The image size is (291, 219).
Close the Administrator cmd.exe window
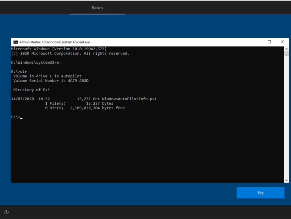(x=282, y=42)
